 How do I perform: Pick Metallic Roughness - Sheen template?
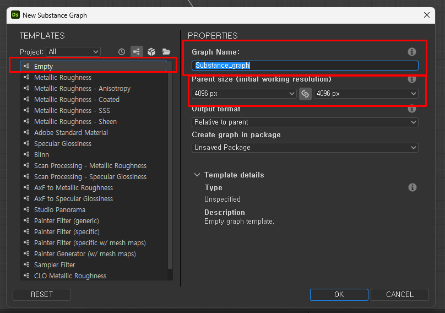tap(94, 122)
